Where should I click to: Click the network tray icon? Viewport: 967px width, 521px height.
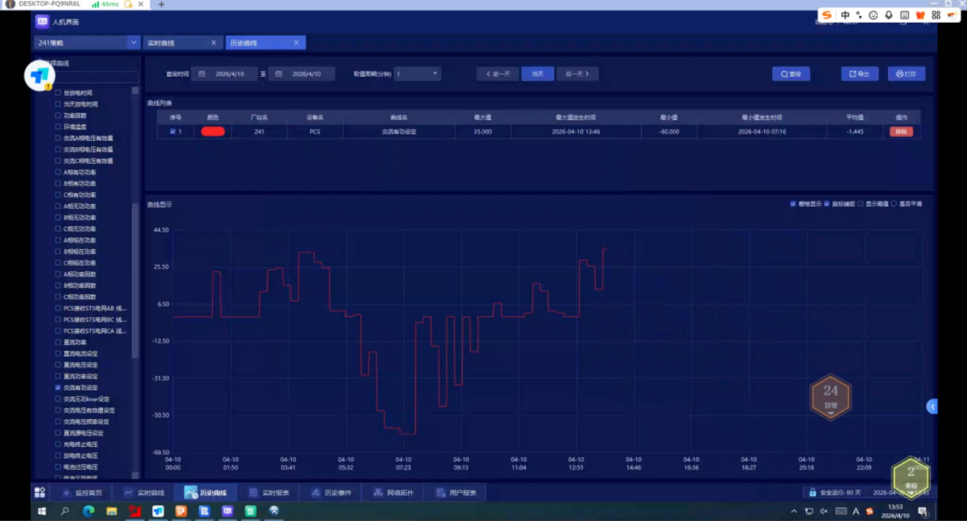[x=809, y=511]
